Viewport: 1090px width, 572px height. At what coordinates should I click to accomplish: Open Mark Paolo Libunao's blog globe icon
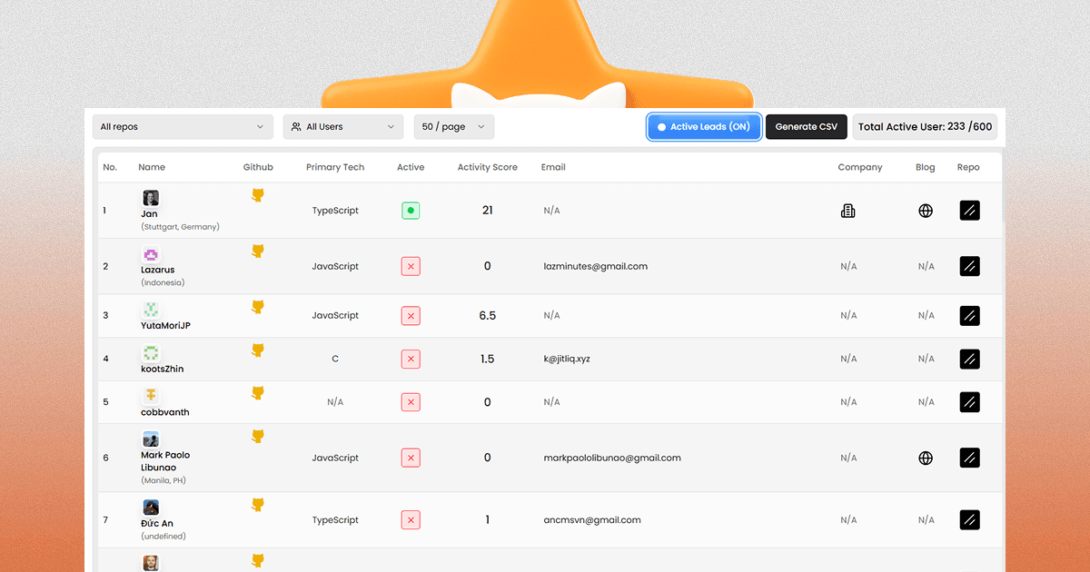click(925, 458)
